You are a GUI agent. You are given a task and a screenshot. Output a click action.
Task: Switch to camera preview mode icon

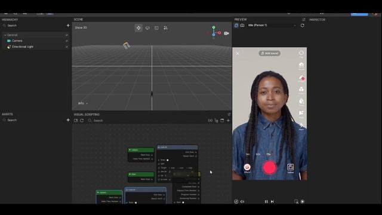242,25
